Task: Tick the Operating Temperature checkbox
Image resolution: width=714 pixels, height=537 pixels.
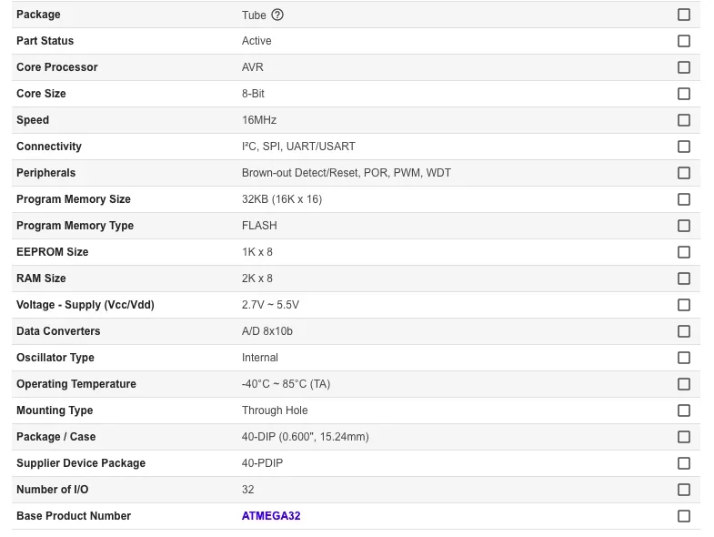Action: pyautogui.click(x=684, y=384)
